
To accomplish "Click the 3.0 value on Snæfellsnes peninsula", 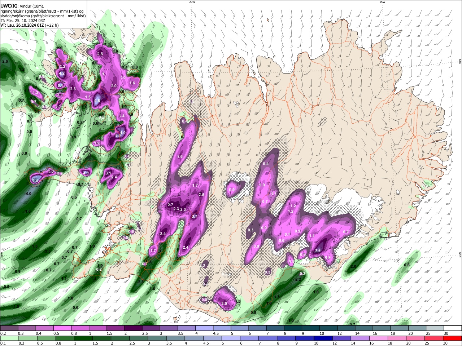I will pyautogui.click(x=51, y=171).
